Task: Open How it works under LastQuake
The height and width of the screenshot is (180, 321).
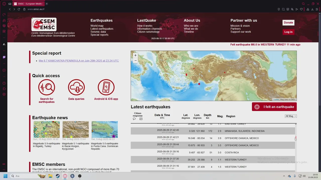Action: tap(145, 26)
